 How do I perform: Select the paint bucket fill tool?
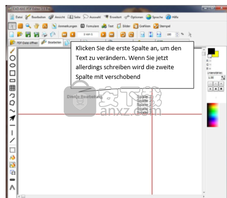(12, 157)
